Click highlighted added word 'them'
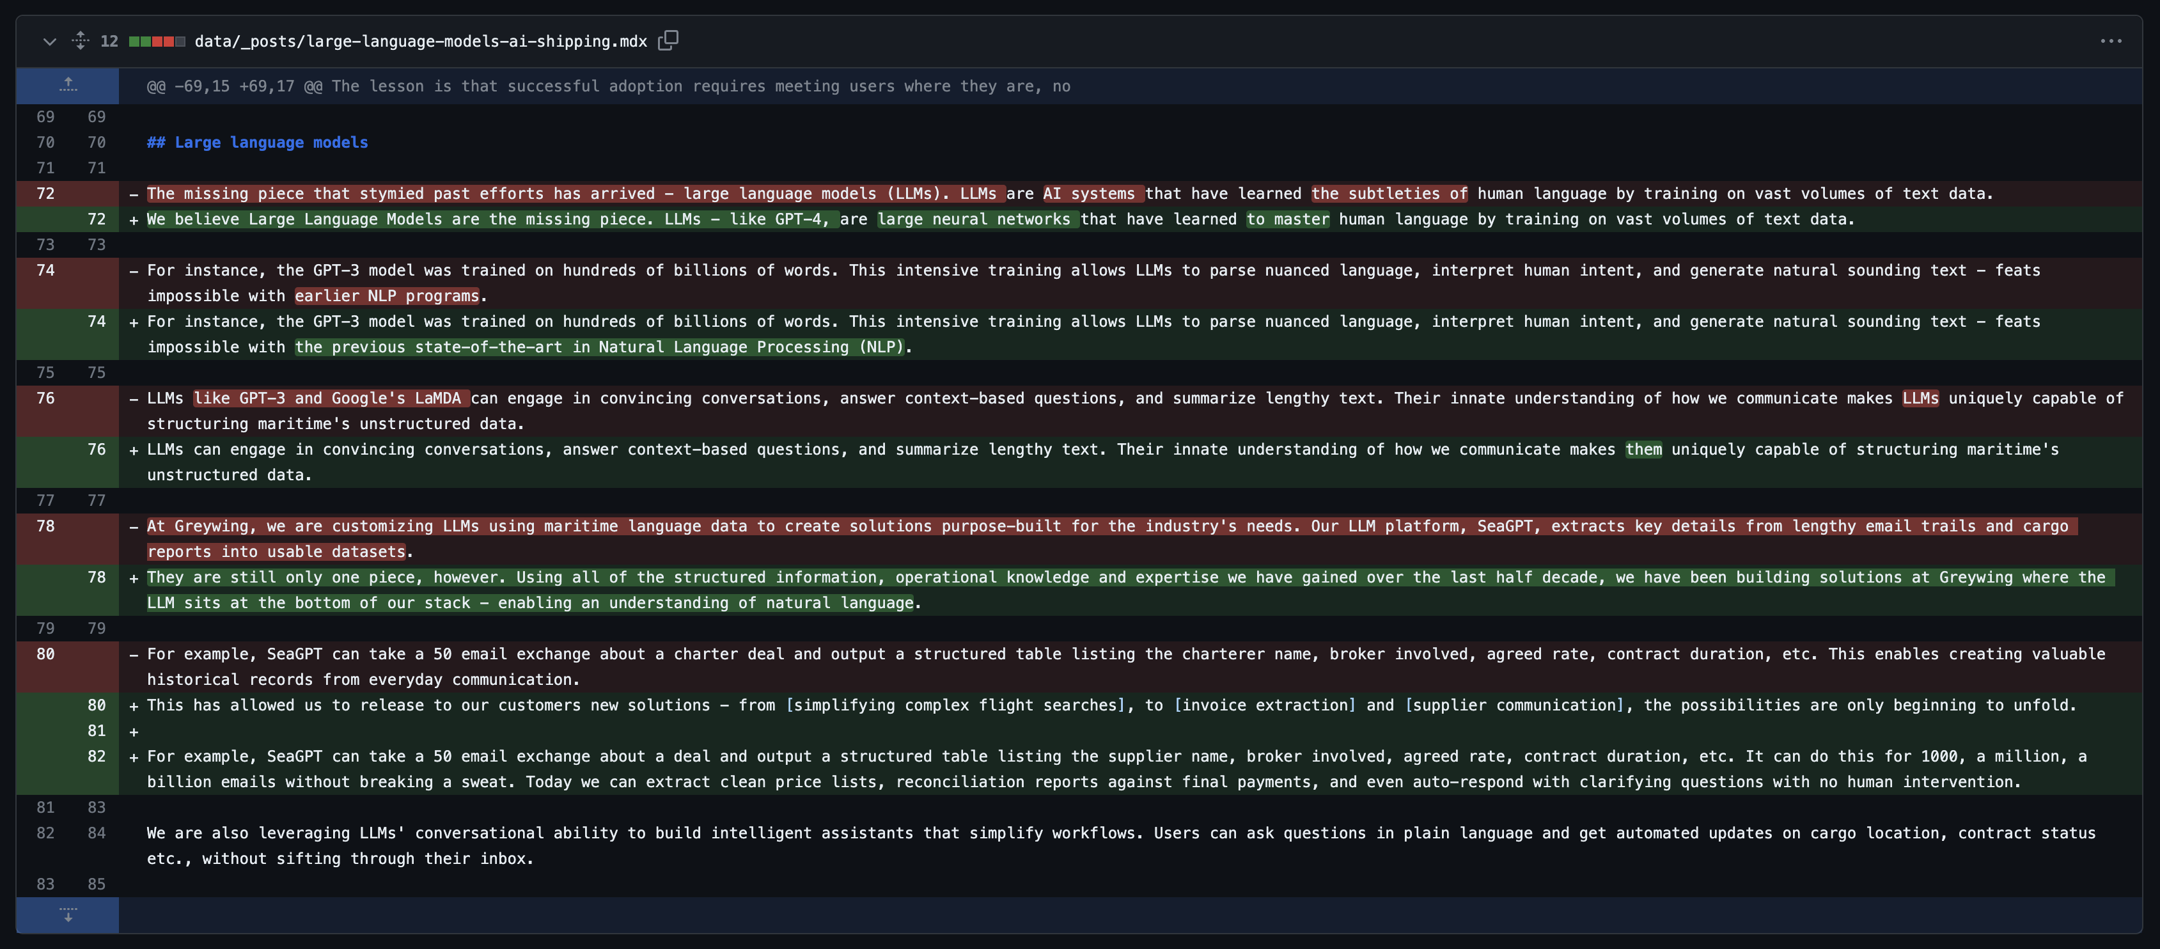This screenshot has height=949, width=2160. pyautogui.click(x=1643, y=450)
